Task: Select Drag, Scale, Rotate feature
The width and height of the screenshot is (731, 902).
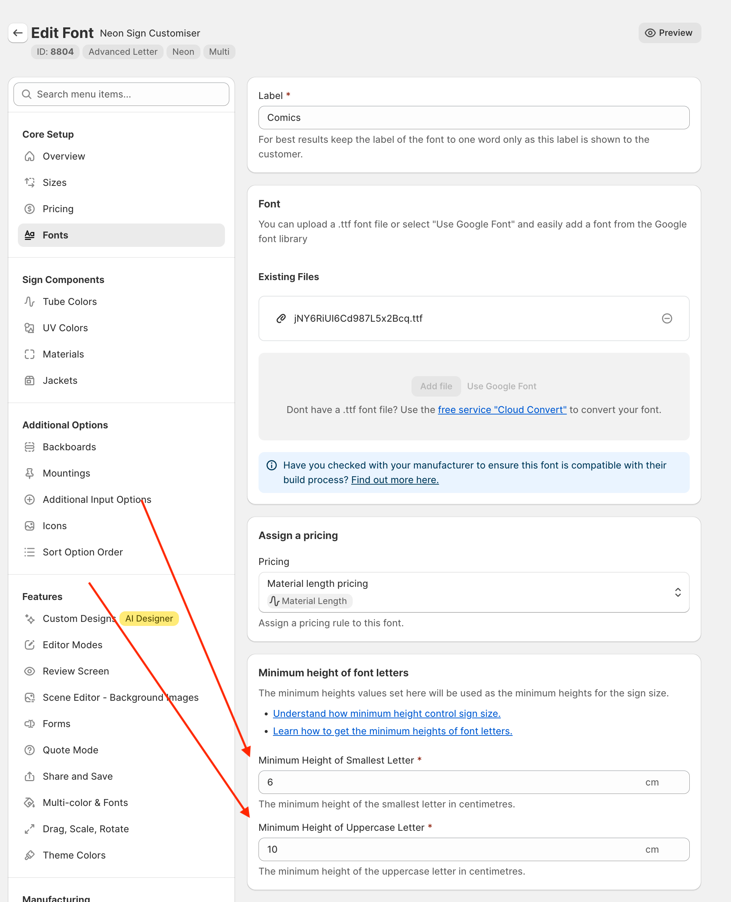Action: [x=85, y=829]
